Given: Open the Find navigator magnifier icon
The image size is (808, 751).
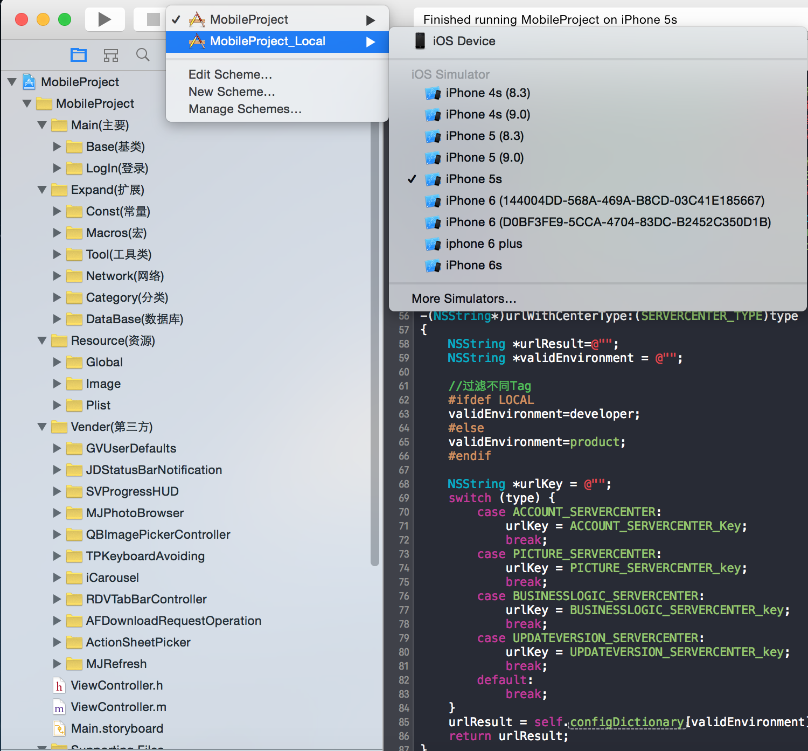Looking at the screenshot, I should [143, 55].
